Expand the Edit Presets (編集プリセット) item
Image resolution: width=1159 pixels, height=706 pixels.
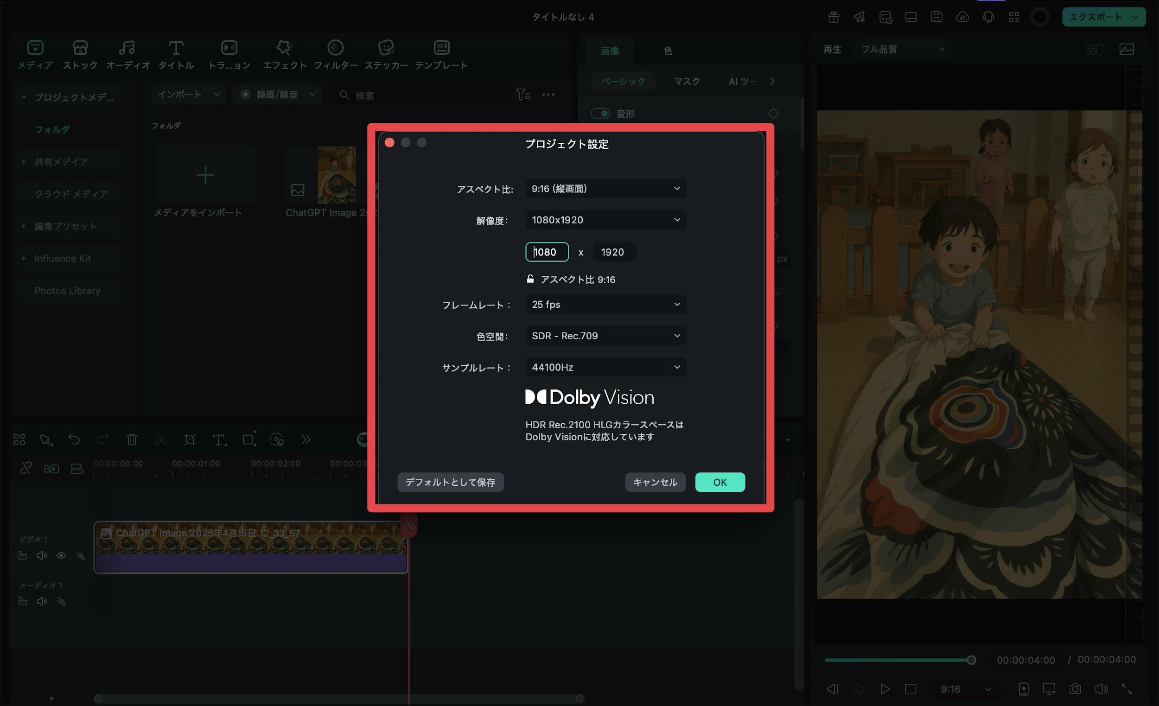(24, 226)
